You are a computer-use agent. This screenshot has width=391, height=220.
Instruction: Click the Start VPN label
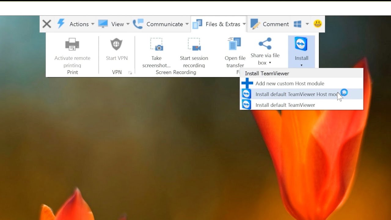pos(117,58)
